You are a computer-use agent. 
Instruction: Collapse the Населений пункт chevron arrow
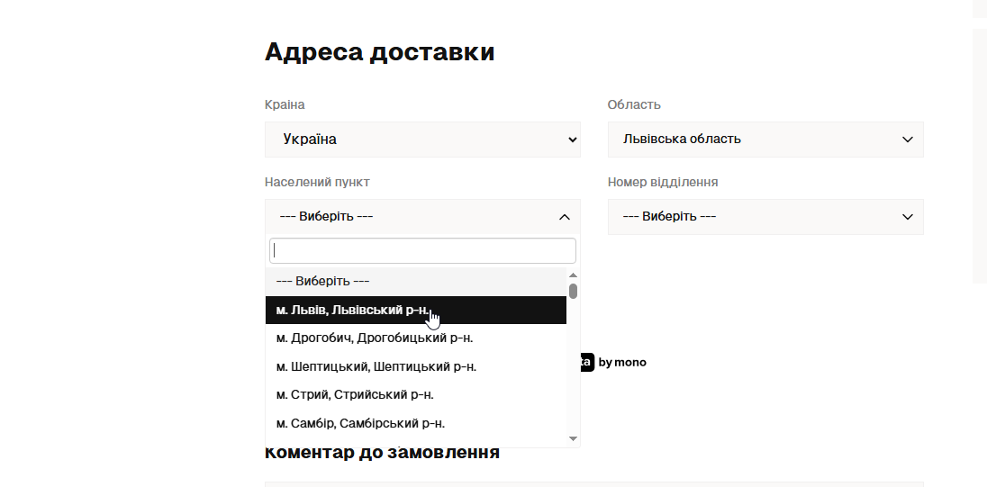(565, 217)
